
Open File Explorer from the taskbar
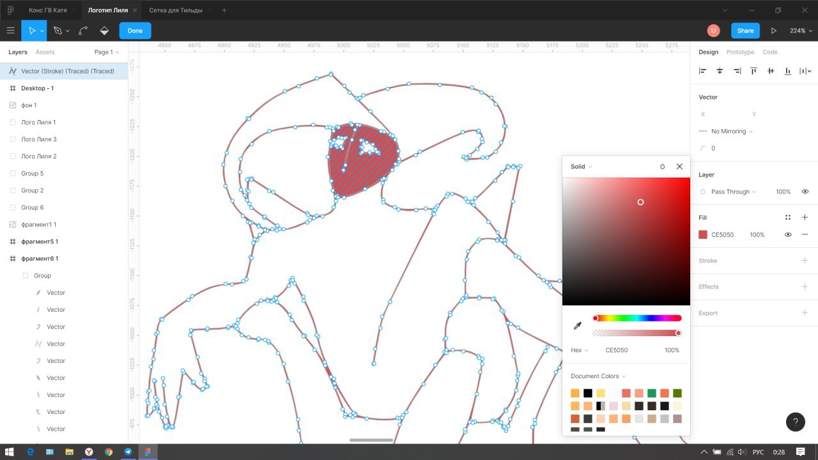coord(69,452)
